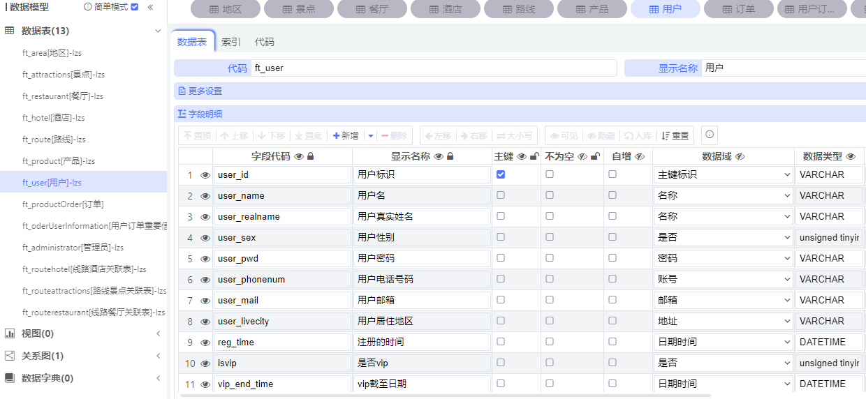Click the info circle icon after 重置
Screen dimensions: 866x399
(x=710, y=135)
